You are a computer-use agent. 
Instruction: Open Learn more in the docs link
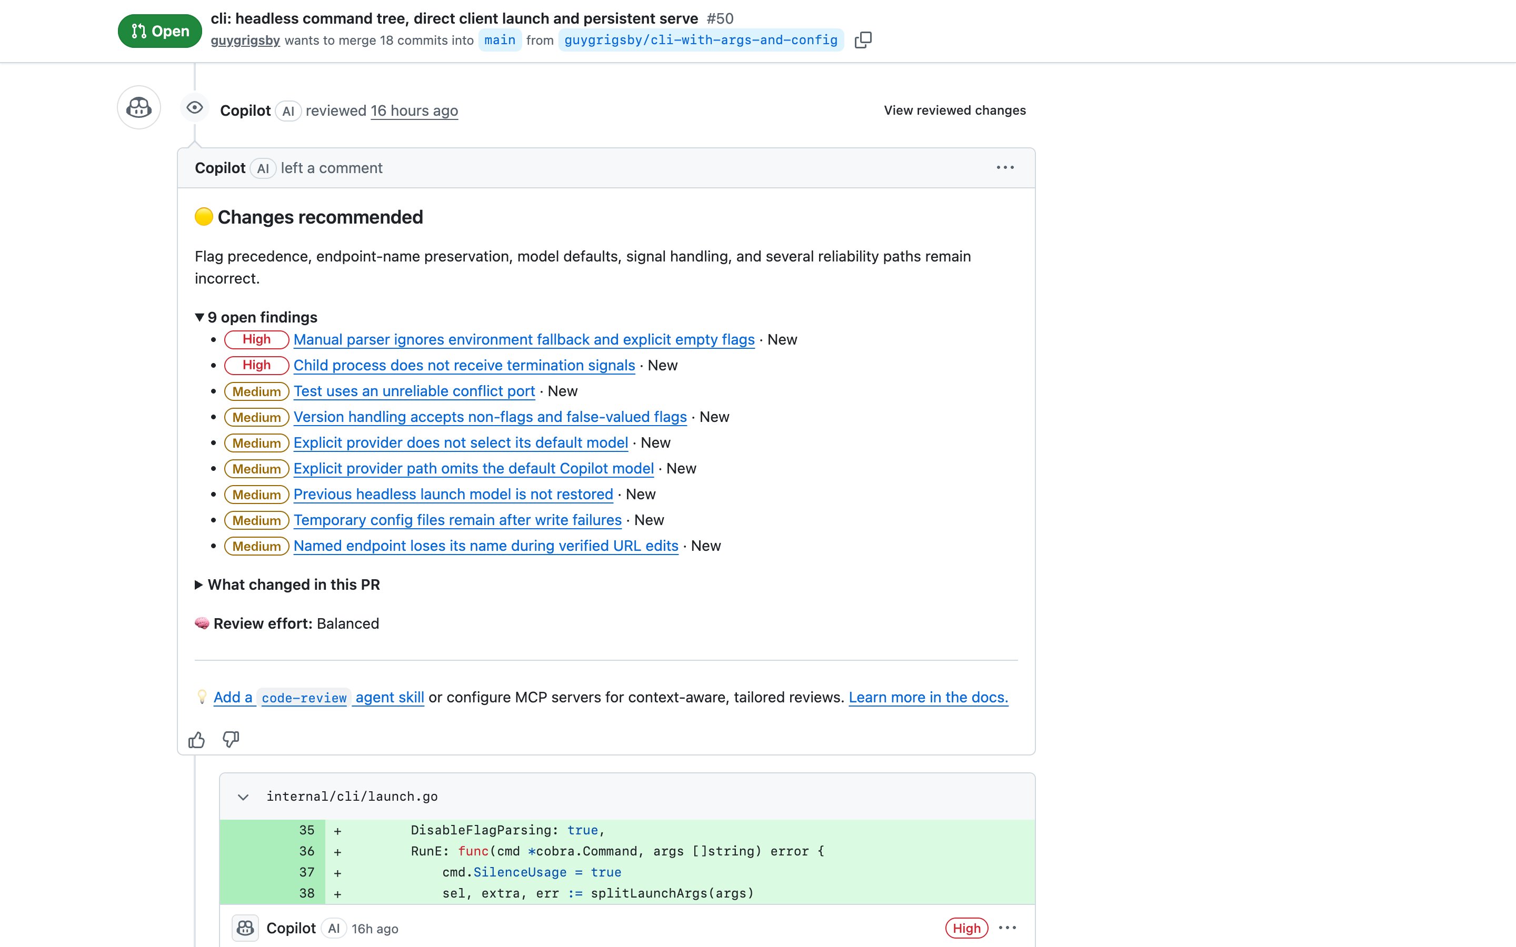(x=929, y=697)
